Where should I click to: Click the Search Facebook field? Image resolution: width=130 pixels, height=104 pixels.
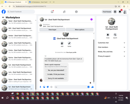point(21,12)
